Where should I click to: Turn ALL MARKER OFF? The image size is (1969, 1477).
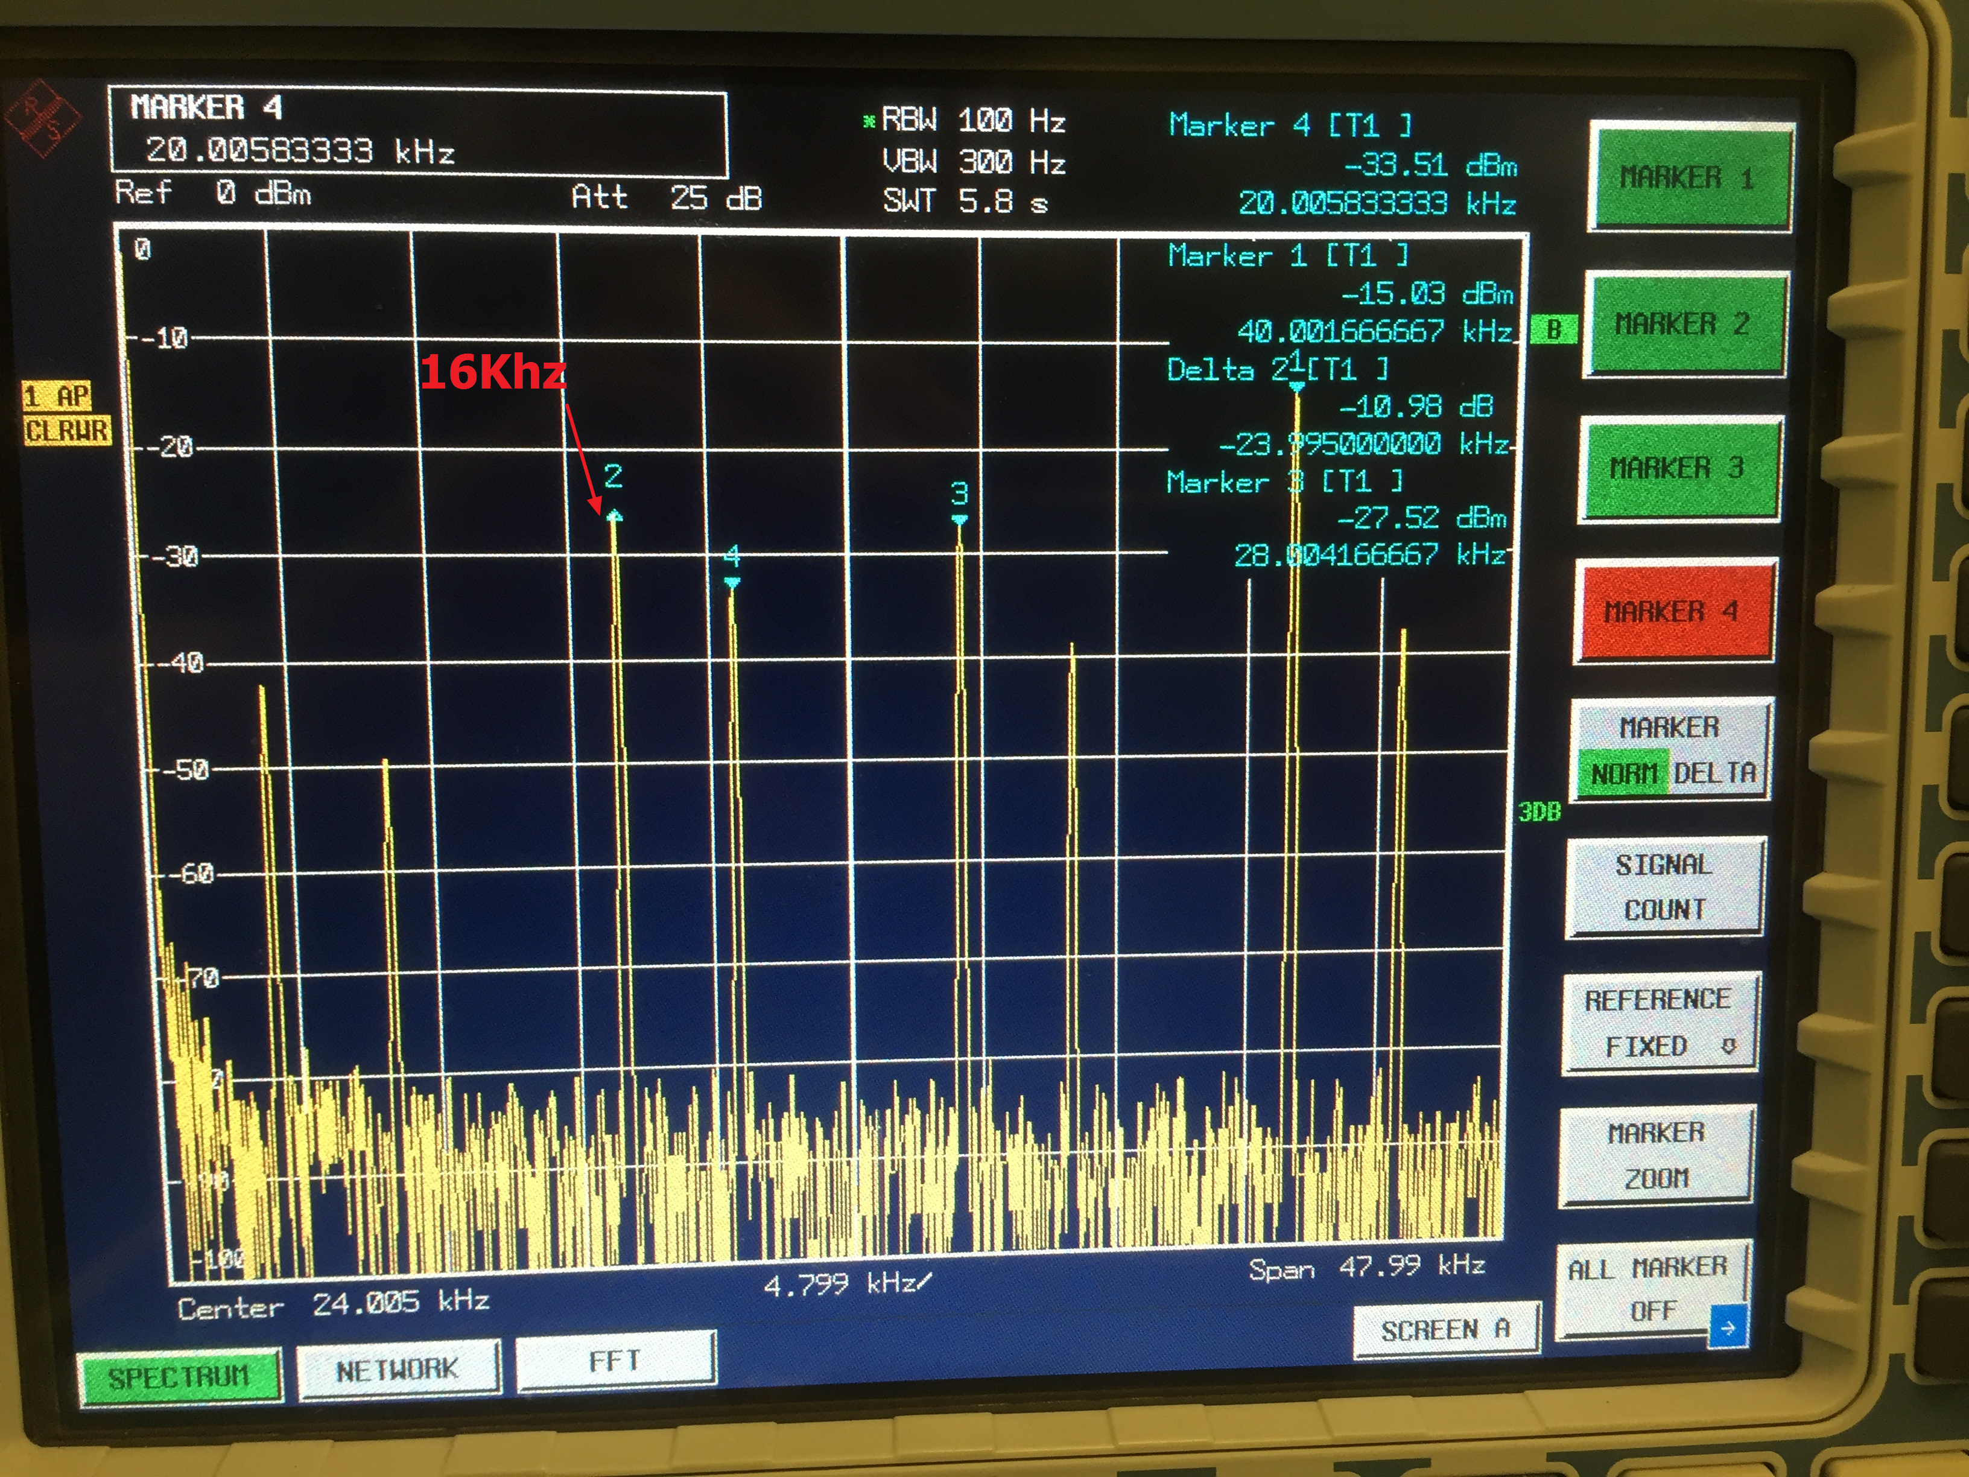click(1647, 1288)
